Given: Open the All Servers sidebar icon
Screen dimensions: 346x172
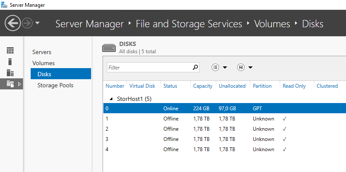Looking at the screenshot, I should coord(10,73).
